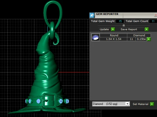
Task: Select the hat buckle on the 3D model
Action: 49,100
